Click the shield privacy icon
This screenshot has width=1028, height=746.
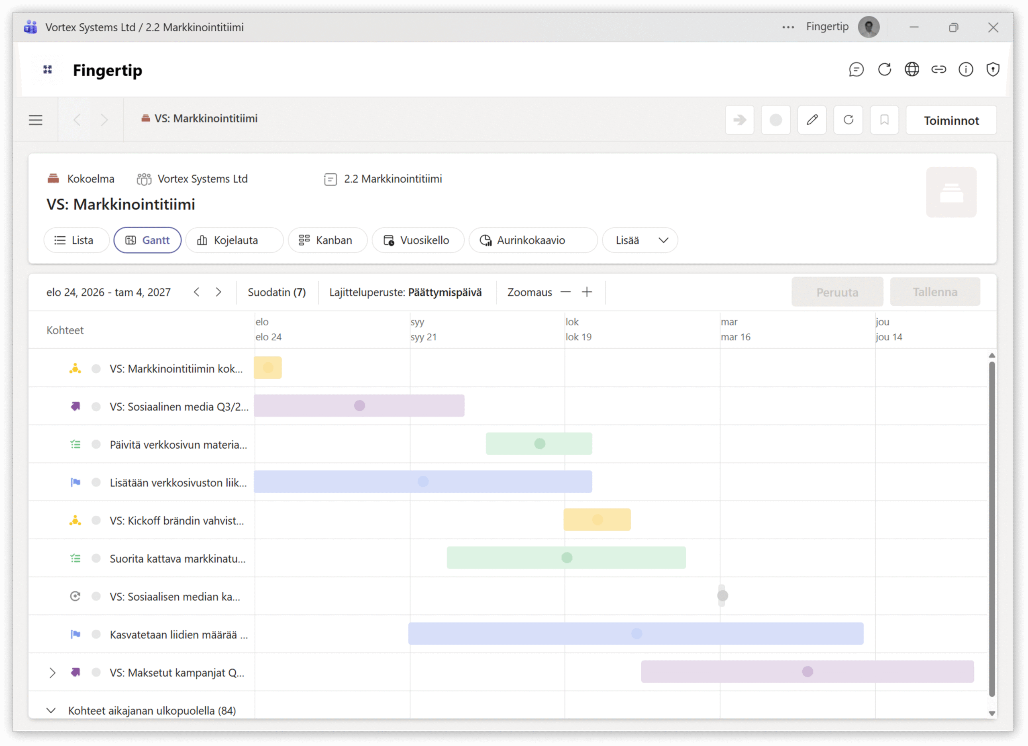coord(993,70)
